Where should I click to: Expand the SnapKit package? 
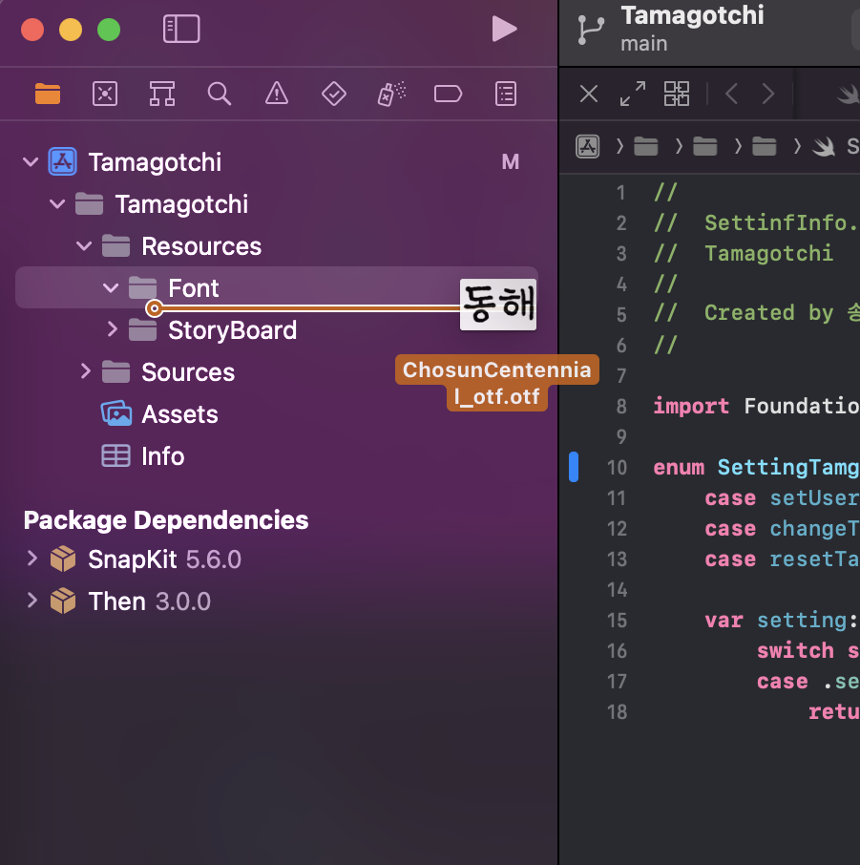tap(32, 559)
